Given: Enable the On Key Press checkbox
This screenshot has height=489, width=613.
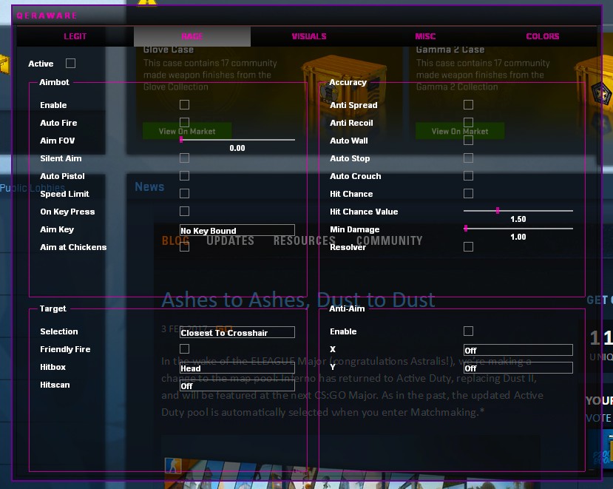Looking at the screenshot, I should (x=185, y=212).
